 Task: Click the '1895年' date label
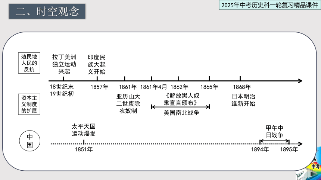[x=289, y=150]
